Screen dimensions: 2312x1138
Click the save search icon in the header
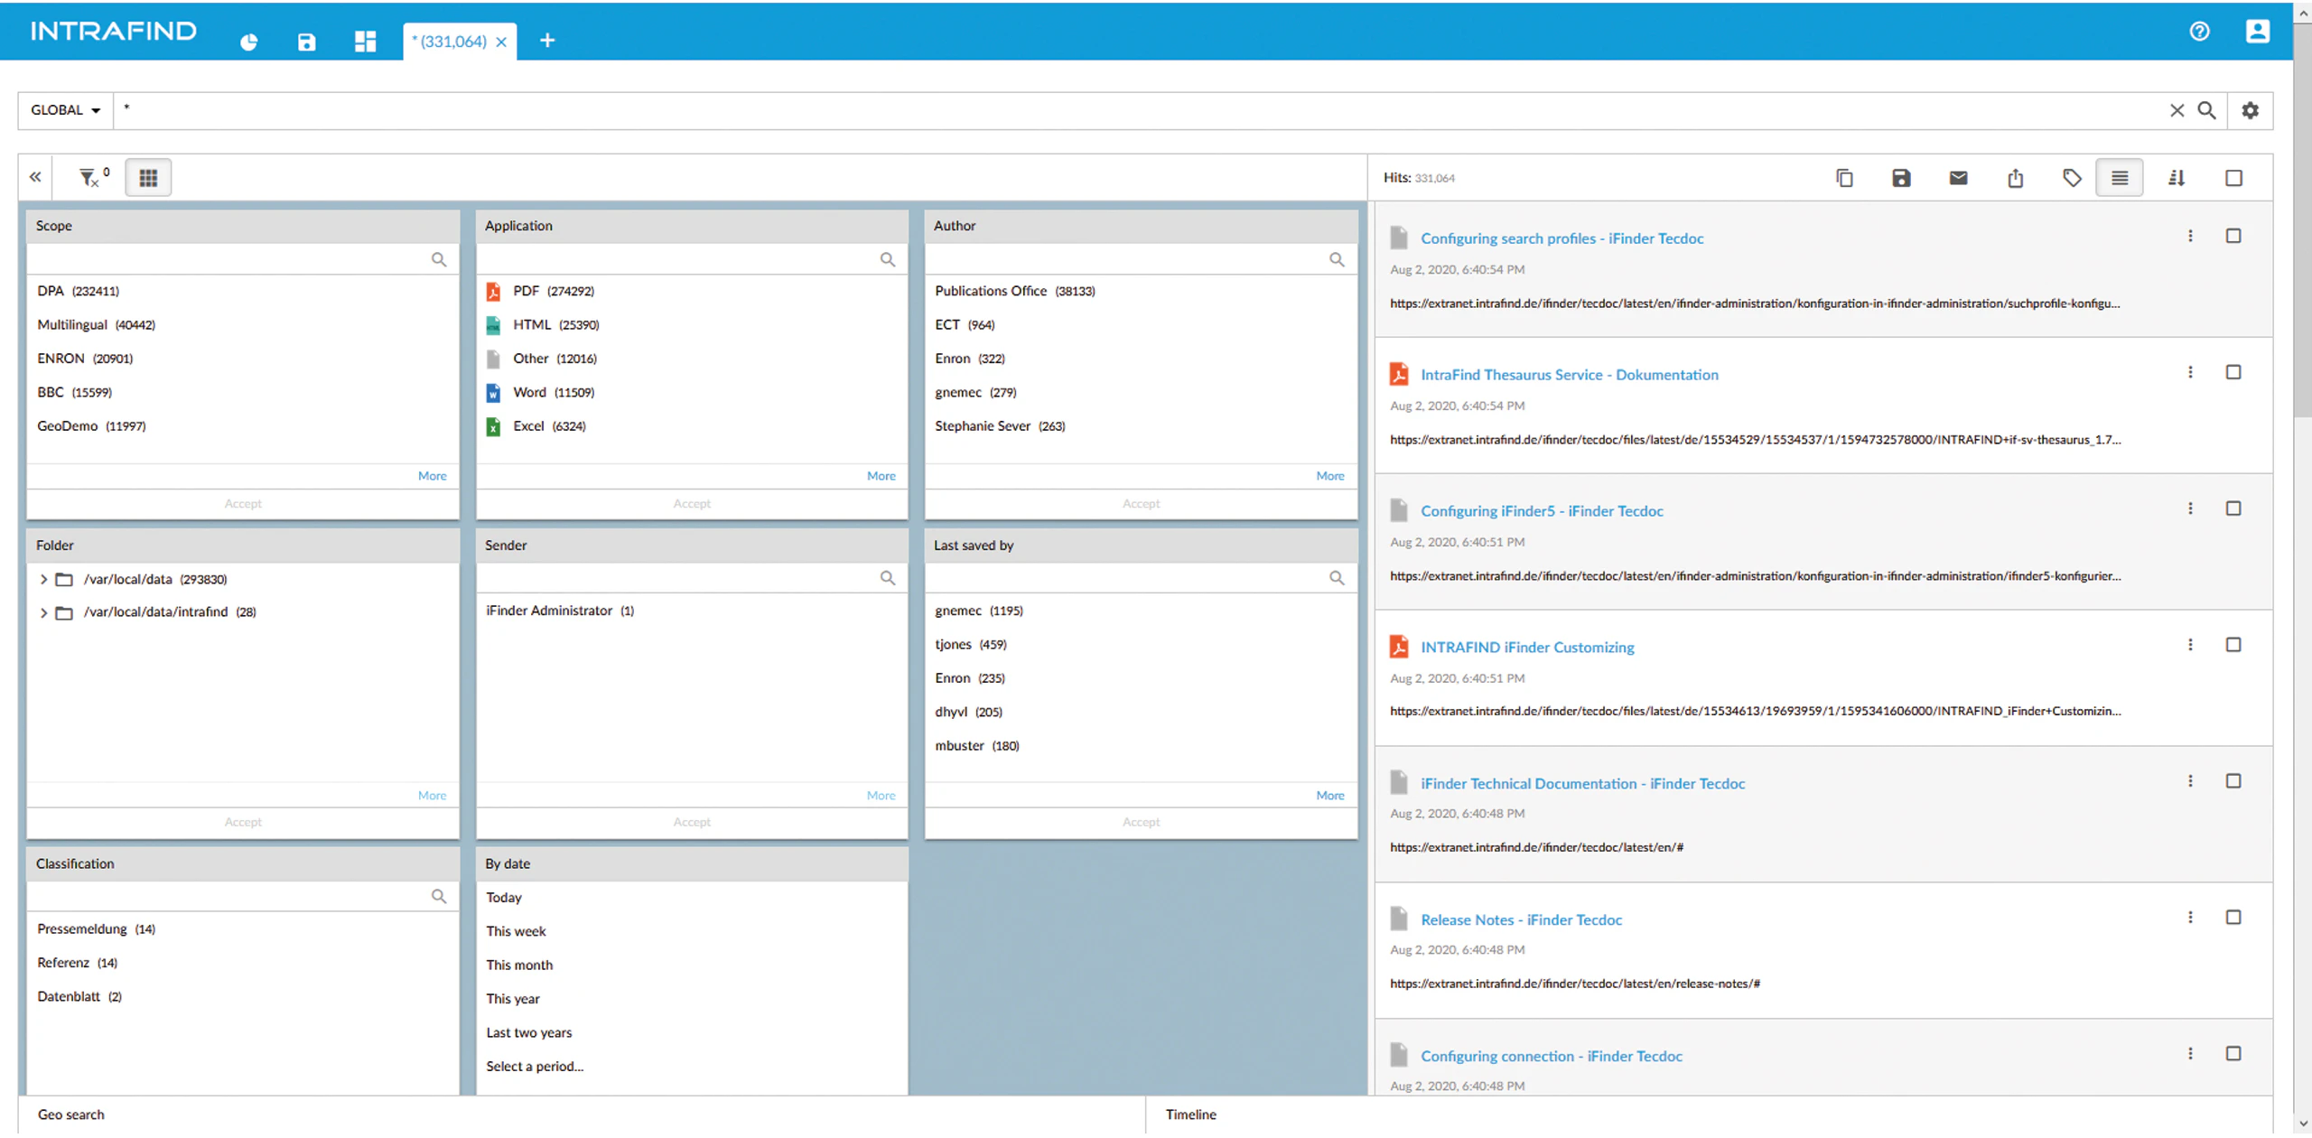(306, 41)
